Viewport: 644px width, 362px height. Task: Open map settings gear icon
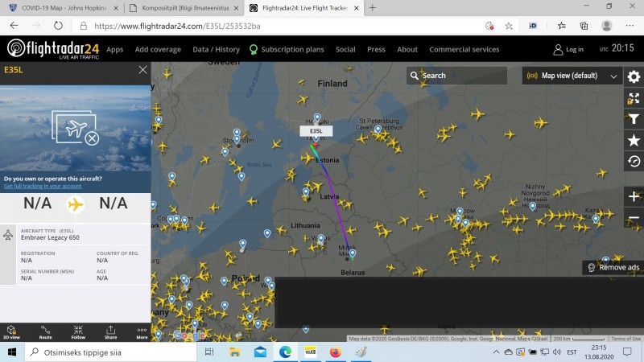coord(634,77)
